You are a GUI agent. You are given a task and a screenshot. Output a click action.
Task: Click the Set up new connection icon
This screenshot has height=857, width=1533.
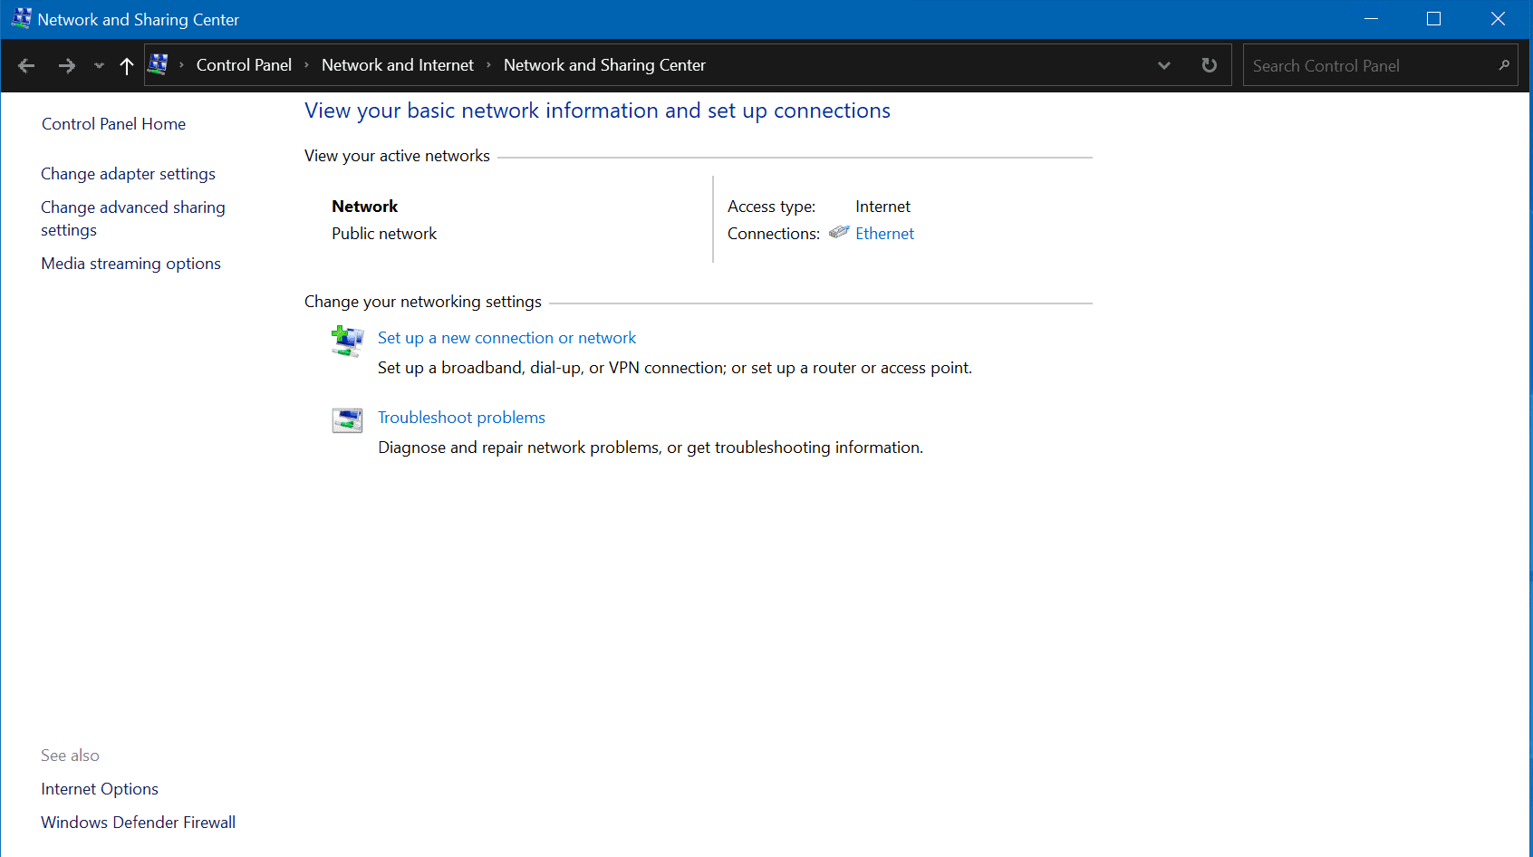(347, 342)
